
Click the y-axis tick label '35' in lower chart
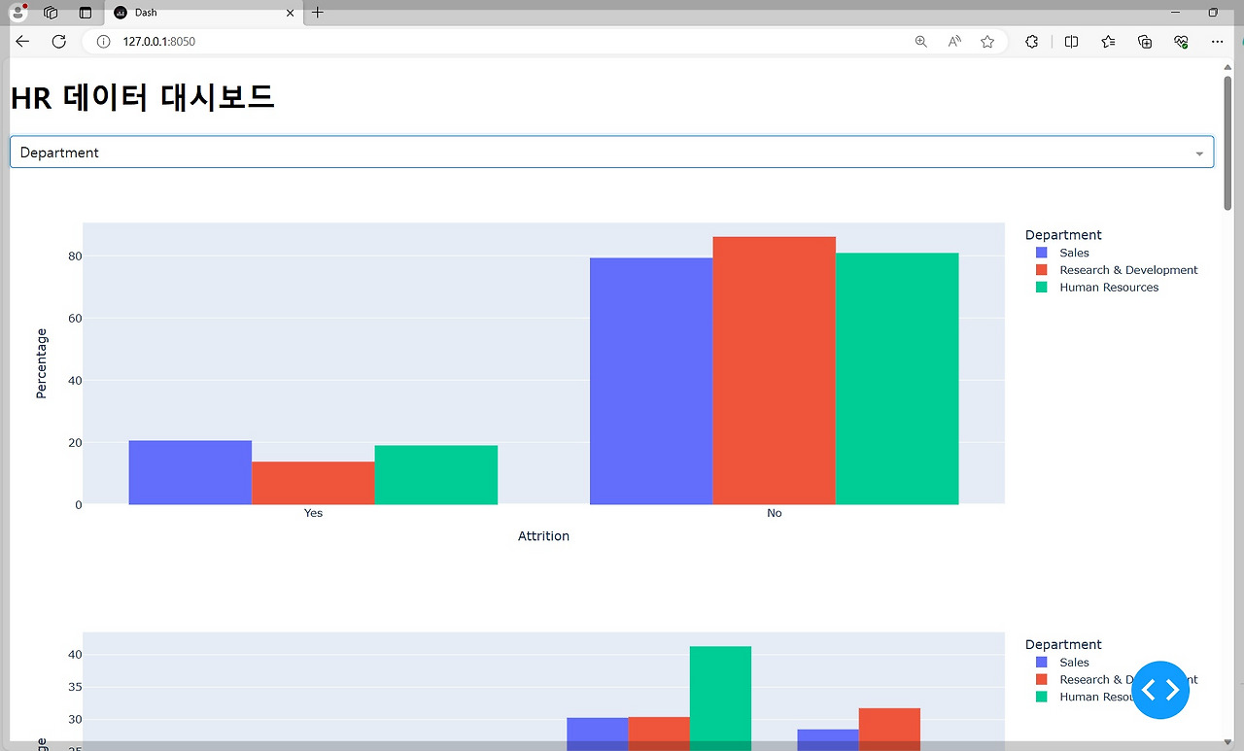(74, 687)
